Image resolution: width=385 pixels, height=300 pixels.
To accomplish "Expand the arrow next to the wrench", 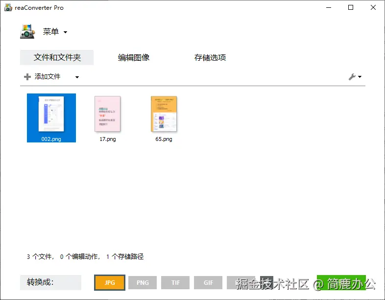I will (360, 77).
